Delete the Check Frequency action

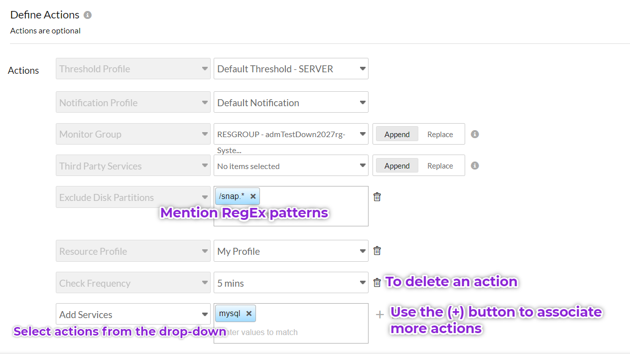[377, 282]
